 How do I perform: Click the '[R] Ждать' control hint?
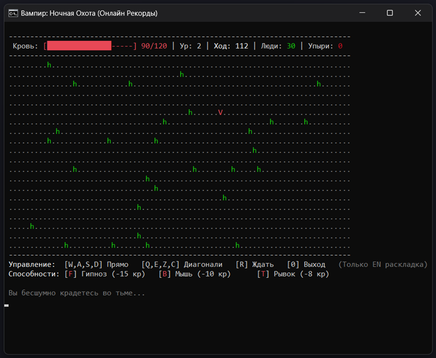pyautogui.click(x=255, y=264)
